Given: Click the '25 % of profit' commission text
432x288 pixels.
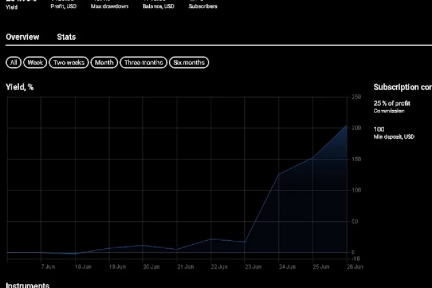Looking at the screenshot, I should [x=392, y=104].
